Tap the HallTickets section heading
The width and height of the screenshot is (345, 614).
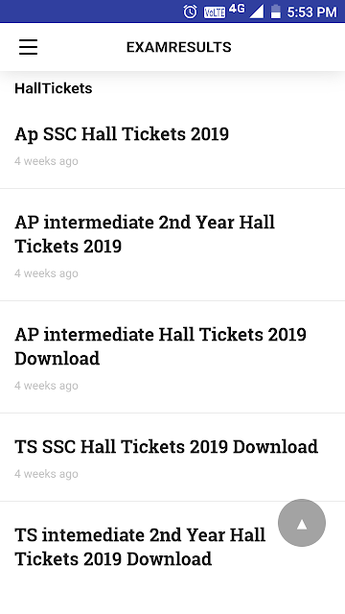(54, 88)
